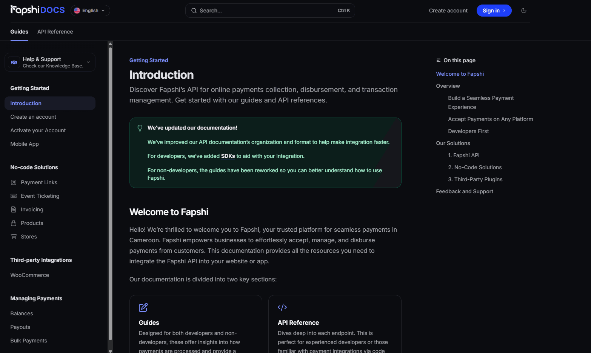The width and height of the screenshot is (591, 353).
Task: Open Balances in sidebar
Action: coord(22,313)
